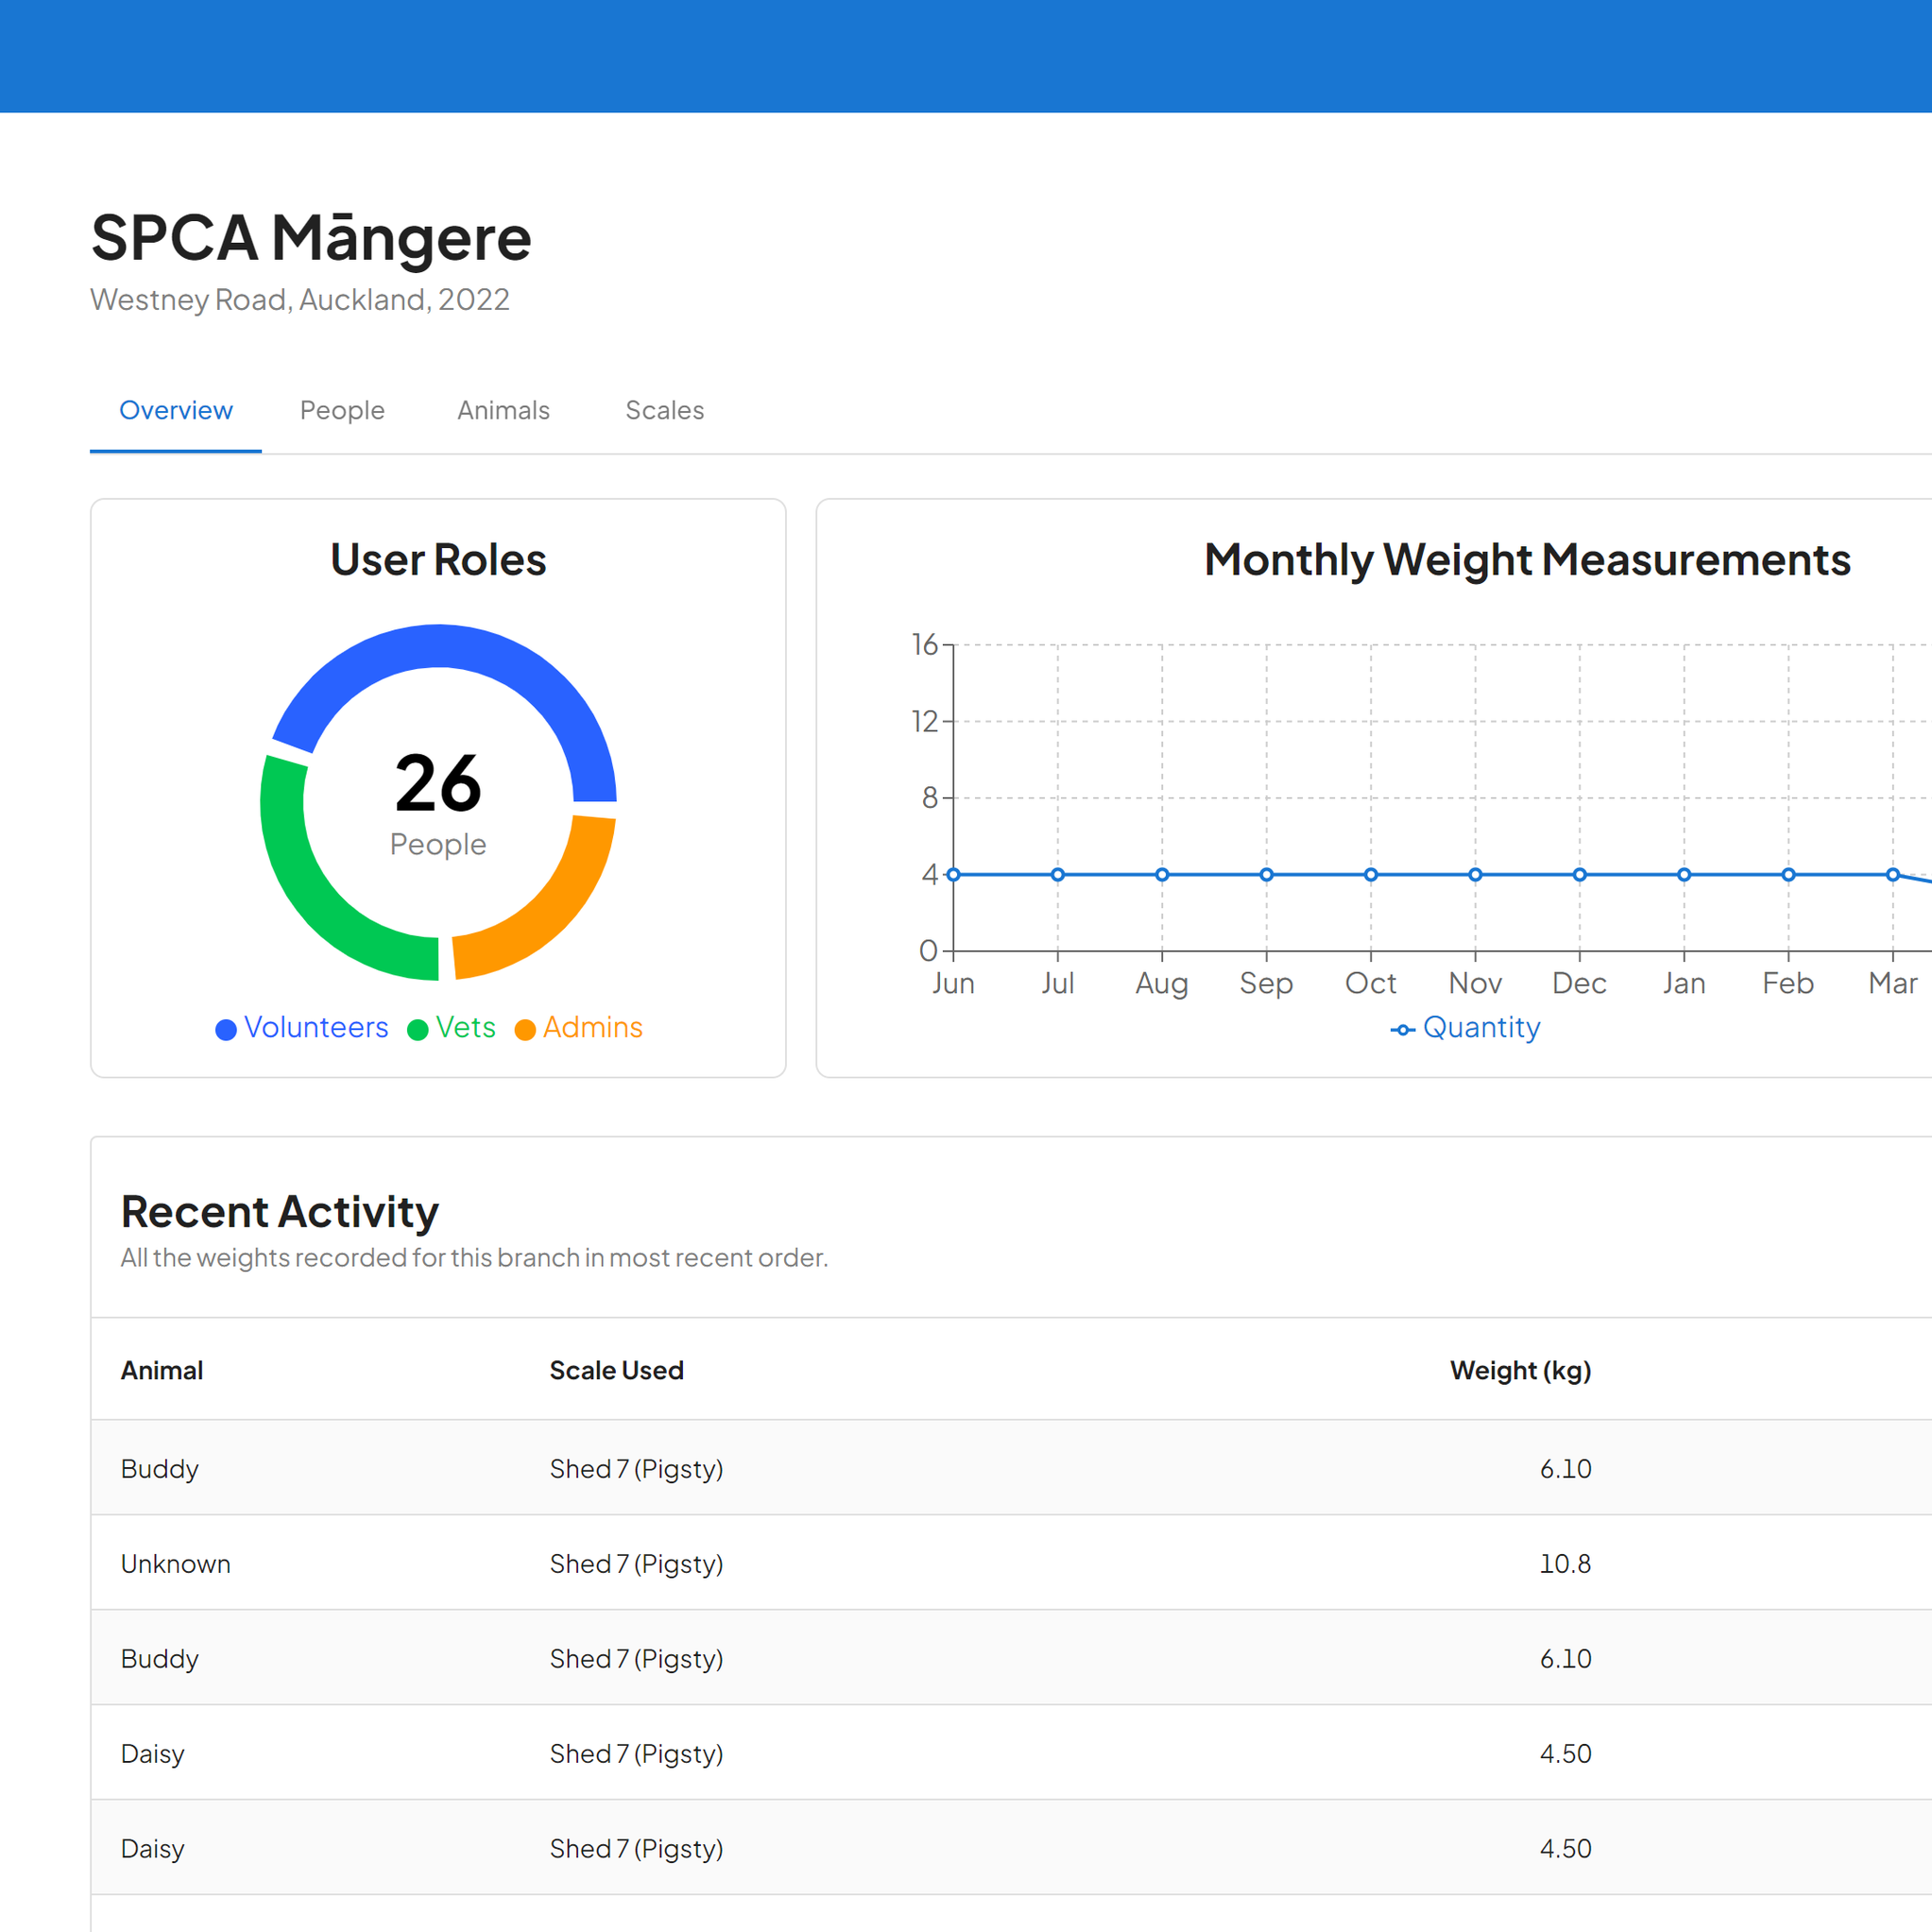Viewport: 1932px width, 1932px height.
Task: Toggle the Quantity series legend
Action: click(x=1465, y=1028)
